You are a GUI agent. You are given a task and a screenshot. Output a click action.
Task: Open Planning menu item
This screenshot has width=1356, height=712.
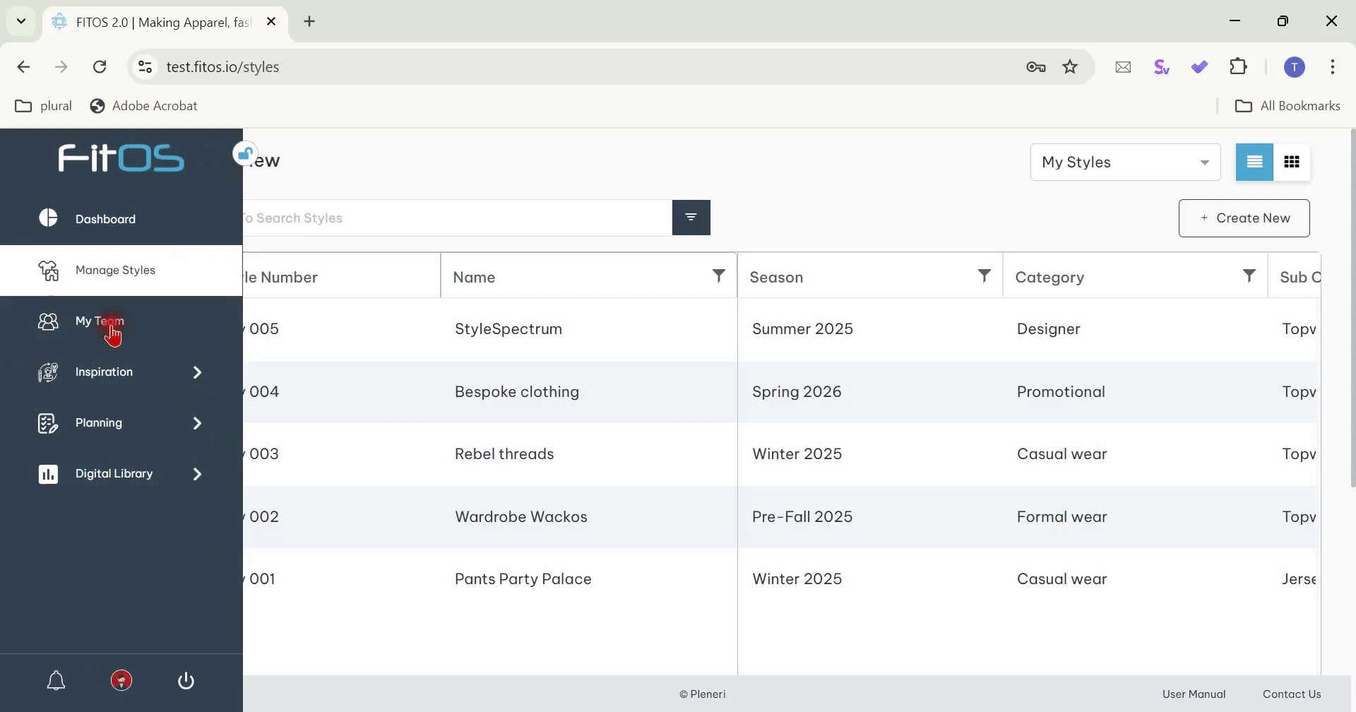coord(121,423)
